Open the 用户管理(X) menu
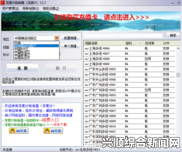The width and height of the screenshot is (182, 152). pos(11,8)
